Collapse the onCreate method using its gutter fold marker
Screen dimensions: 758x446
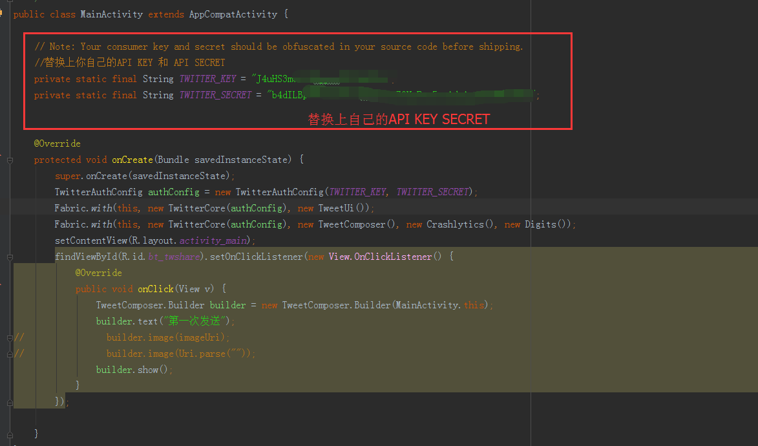click(10, 160)
